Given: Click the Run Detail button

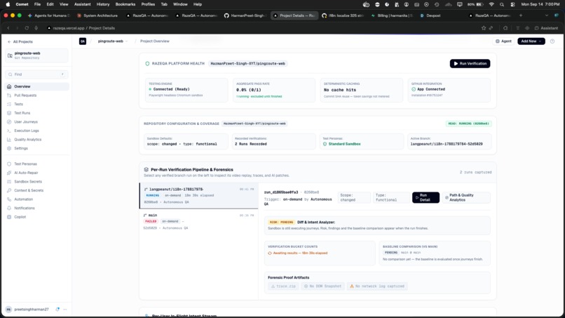Looking at the screenshot, I should point(426,197).
